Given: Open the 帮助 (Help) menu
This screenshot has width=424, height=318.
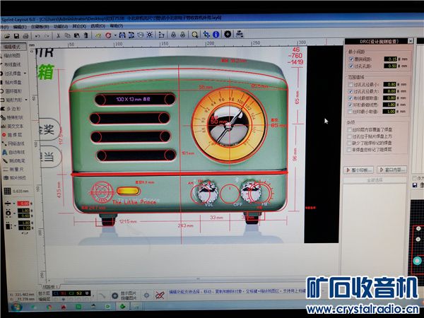Looking at the screenshot, I should pos(117,26).
